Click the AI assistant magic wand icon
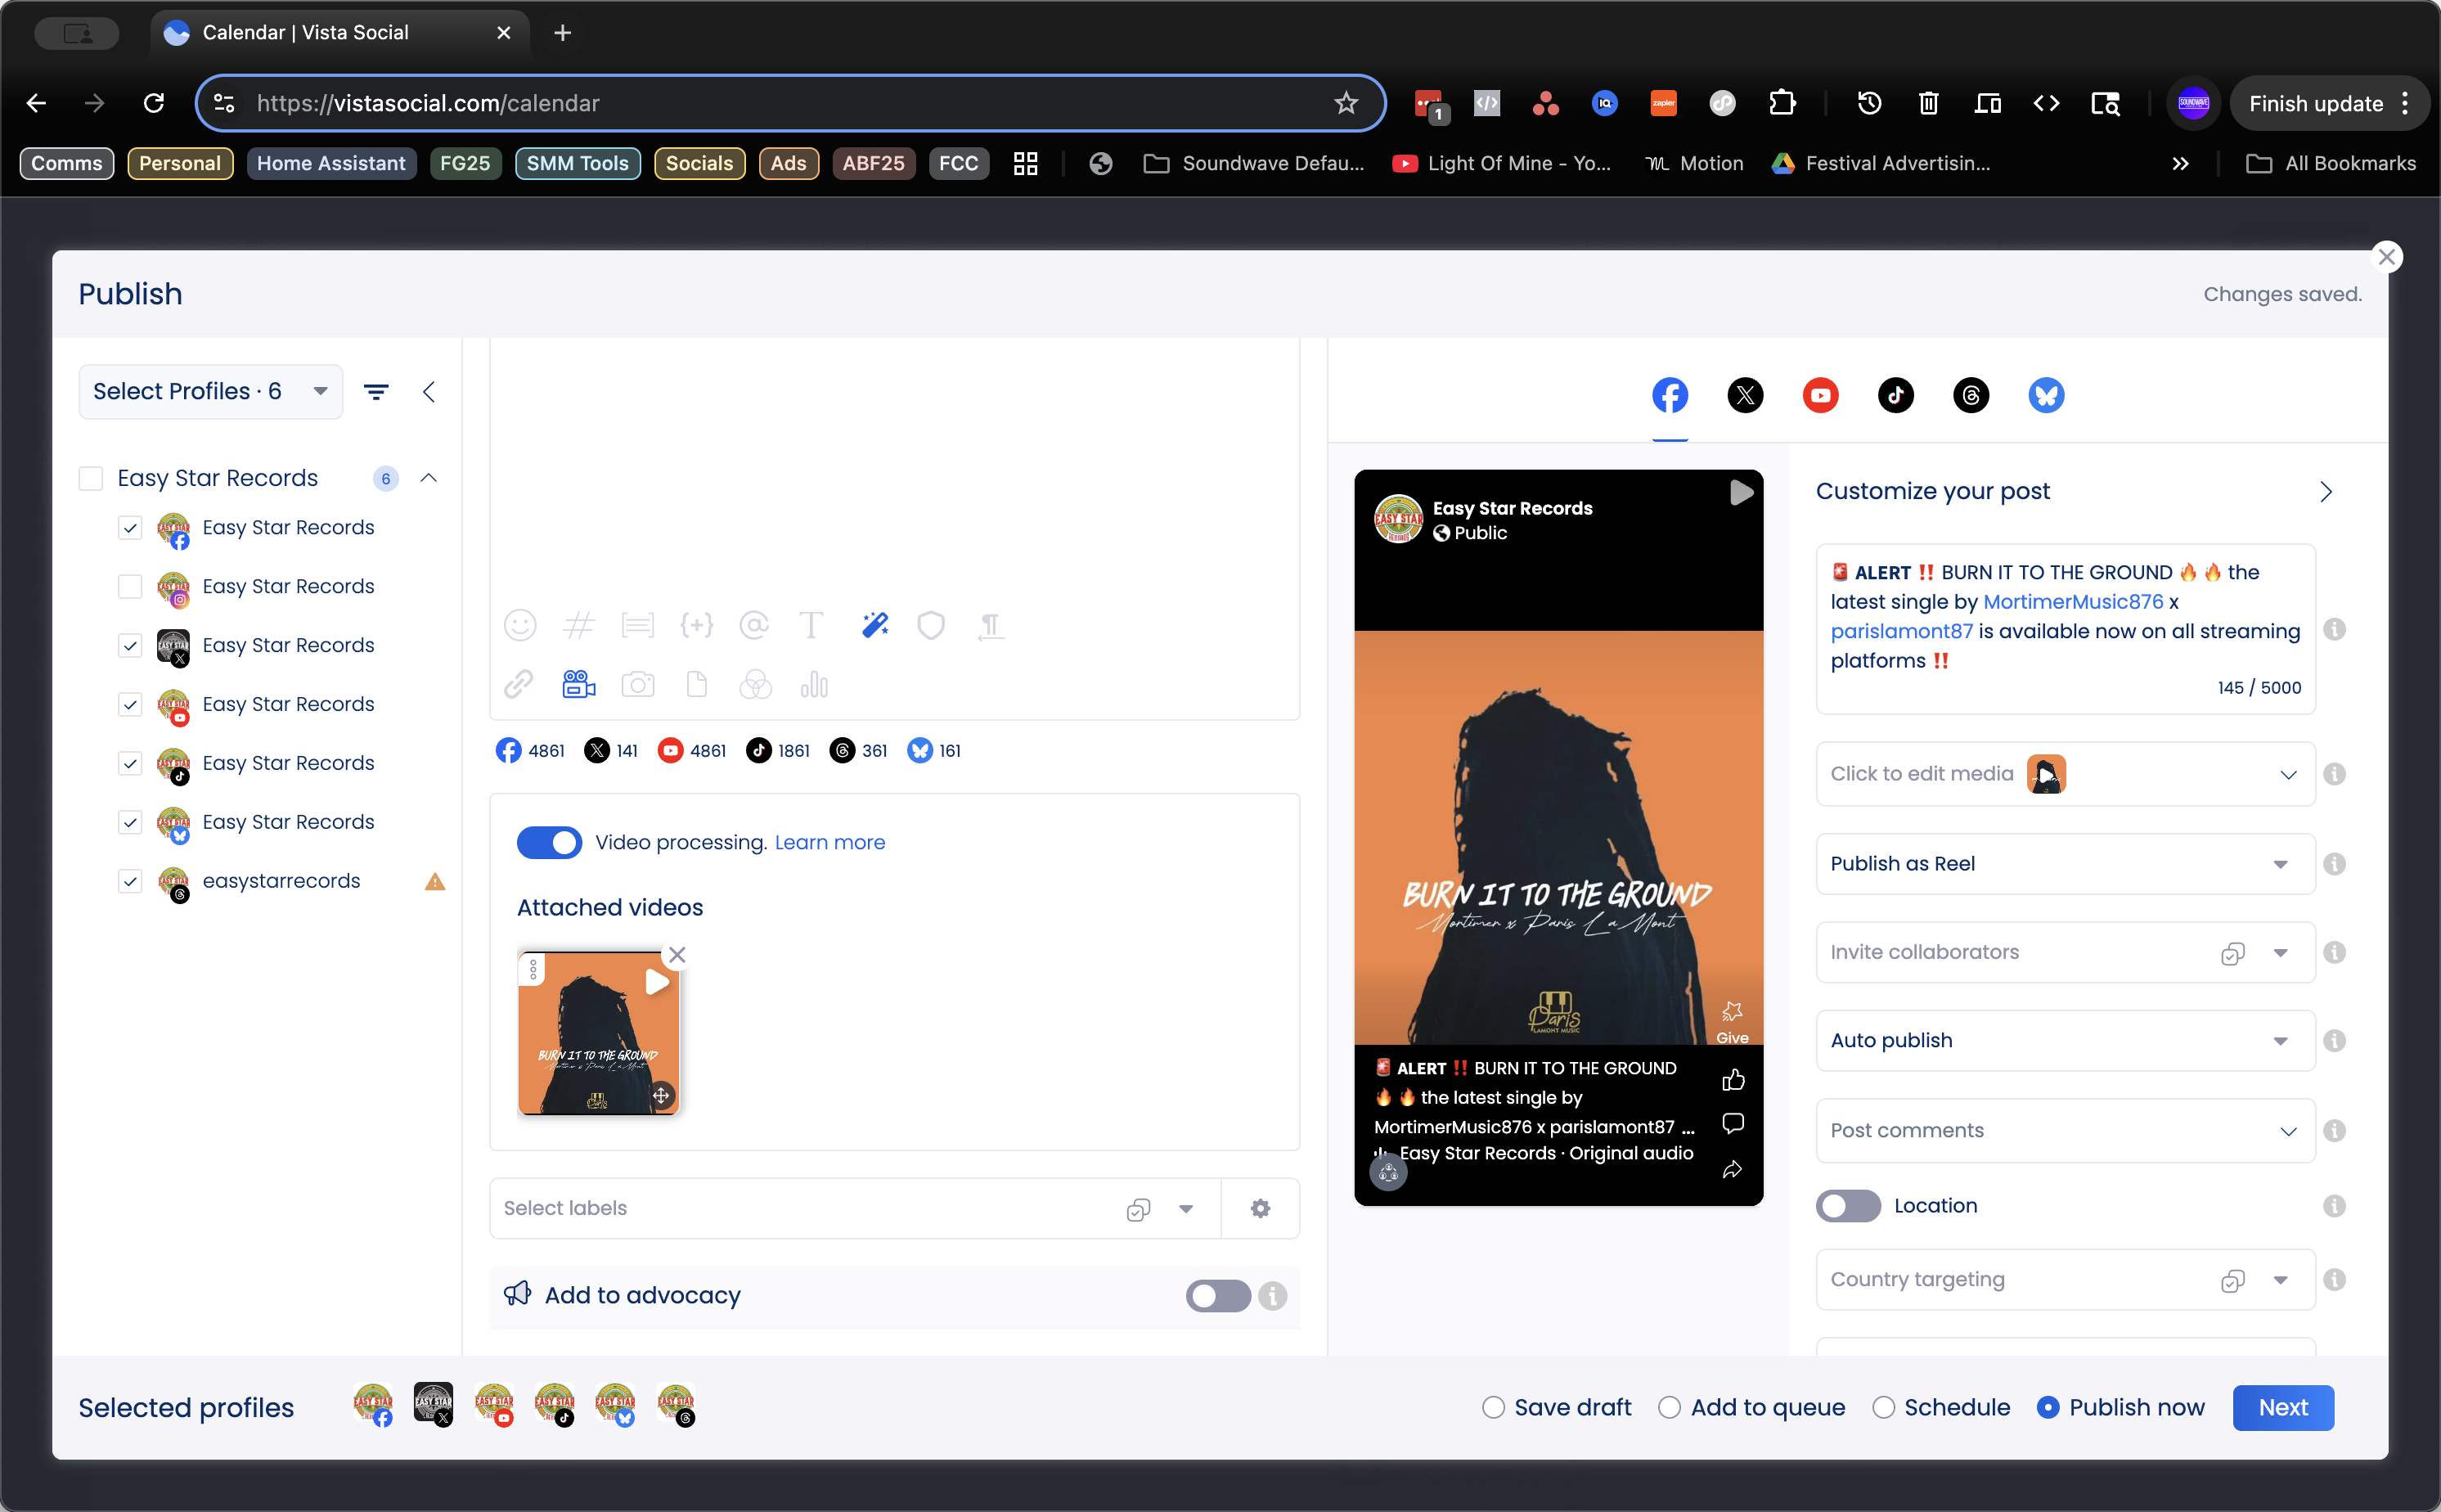 (874, 626)
